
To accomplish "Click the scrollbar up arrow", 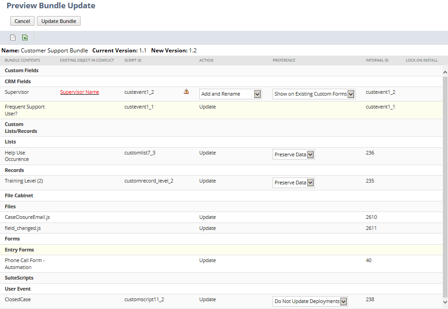I will (445, 72).
